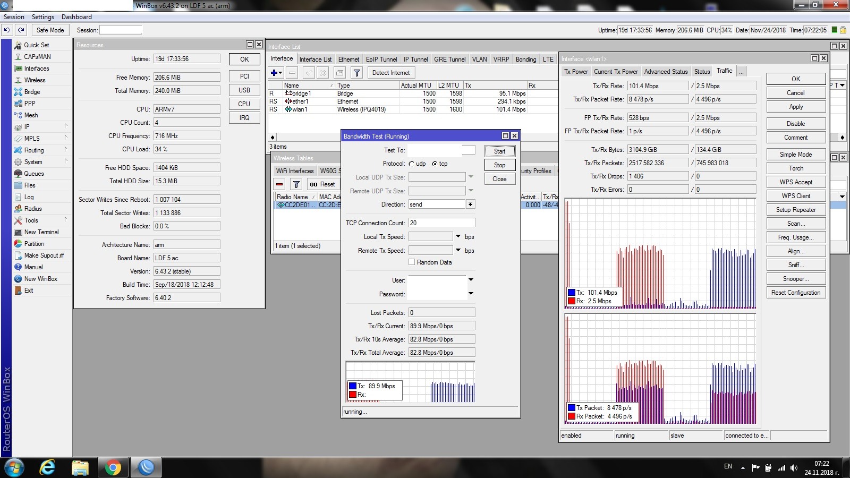Click the filter funnel icon in Interface List

click(x=357, y=73)
